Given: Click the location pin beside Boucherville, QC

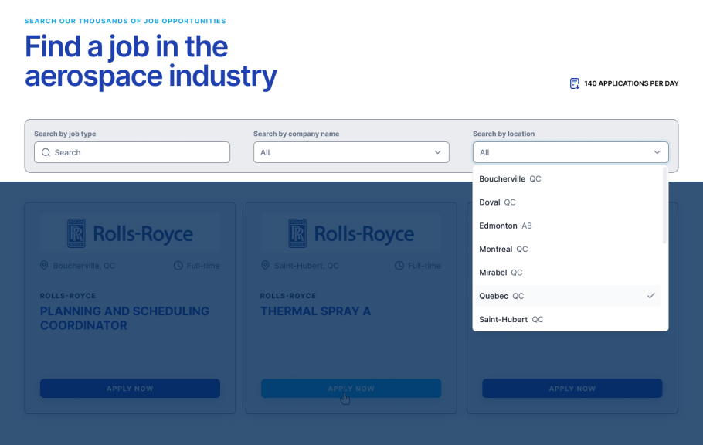Looking at the screenshot, I should tap(45, 266).
